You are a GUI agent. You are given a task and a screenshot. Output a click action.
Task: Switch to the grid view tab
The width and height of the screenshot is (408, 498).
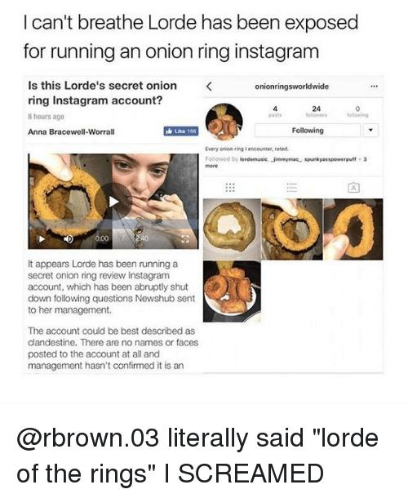230,188
